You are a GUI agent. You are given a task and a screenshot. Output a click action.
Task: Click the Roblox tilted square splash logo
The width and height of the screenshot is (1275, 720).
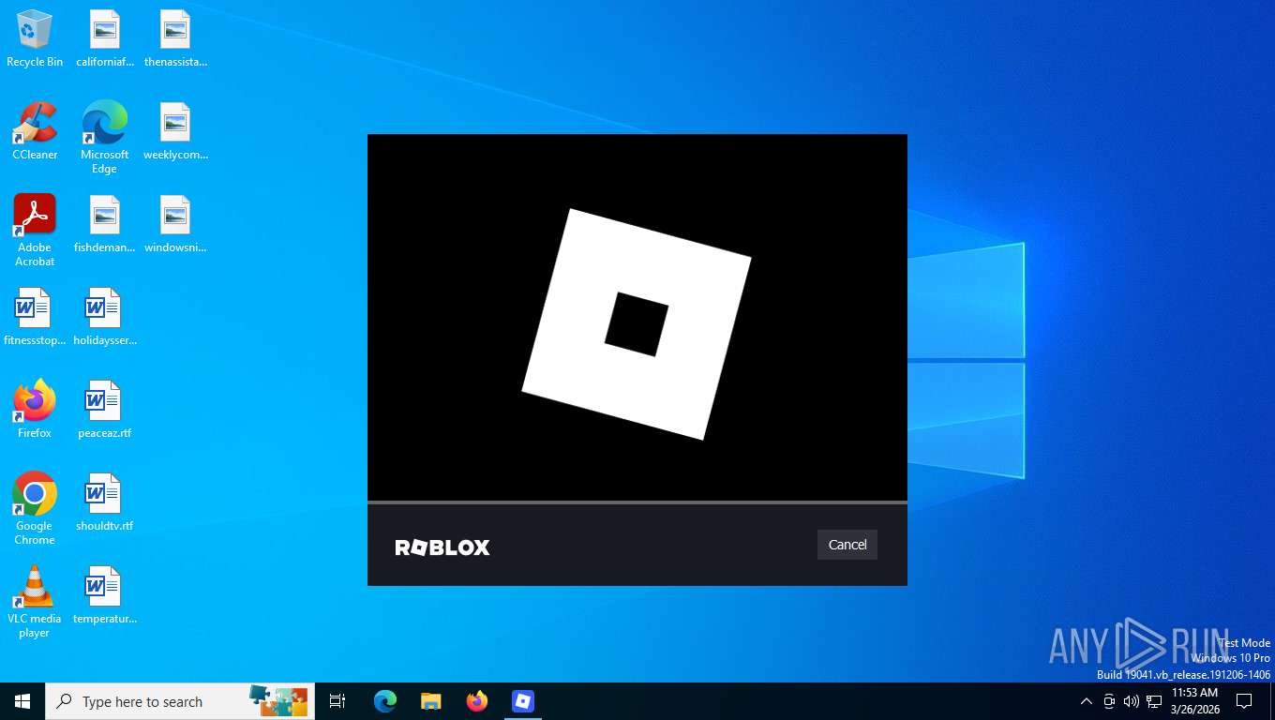point(637,324)
